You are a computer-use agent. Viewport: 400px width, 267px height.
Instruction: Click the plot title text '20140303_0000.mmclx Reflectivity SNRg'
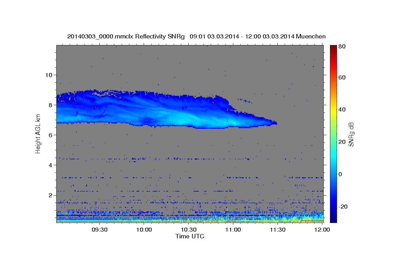(x=126, y=36)
